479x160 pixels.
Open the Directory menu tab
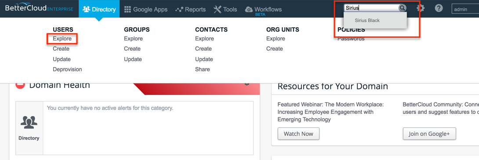point(99,10)
